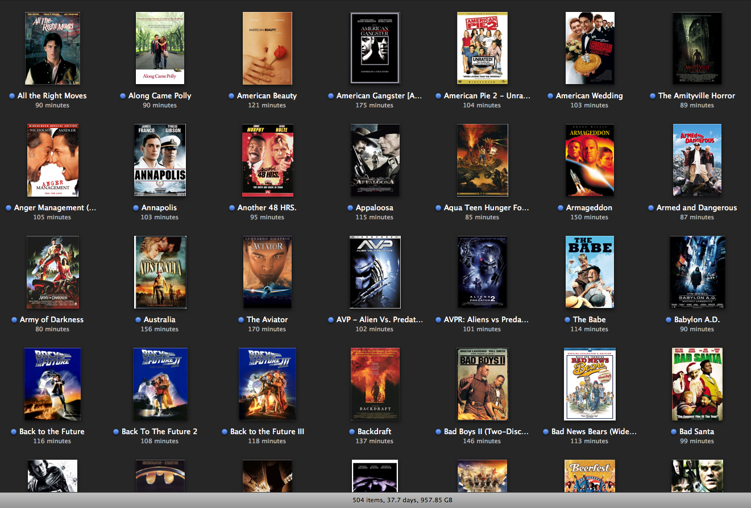Image resolution: width=751 pixels, height=508 pixels.
Task: Select the Bad News Bears poster
Action: pos(590,384)
